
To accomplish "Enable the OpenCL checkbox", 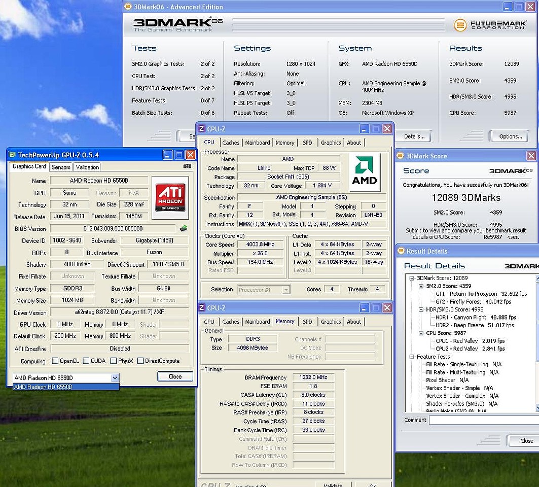I will 55,361.
